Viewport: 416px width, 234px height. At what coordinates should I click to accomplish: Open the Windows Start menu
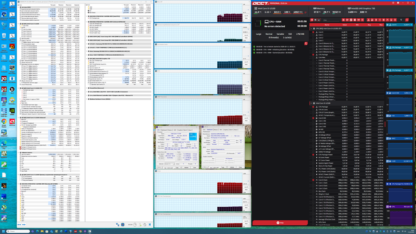(x=3, y=231)
